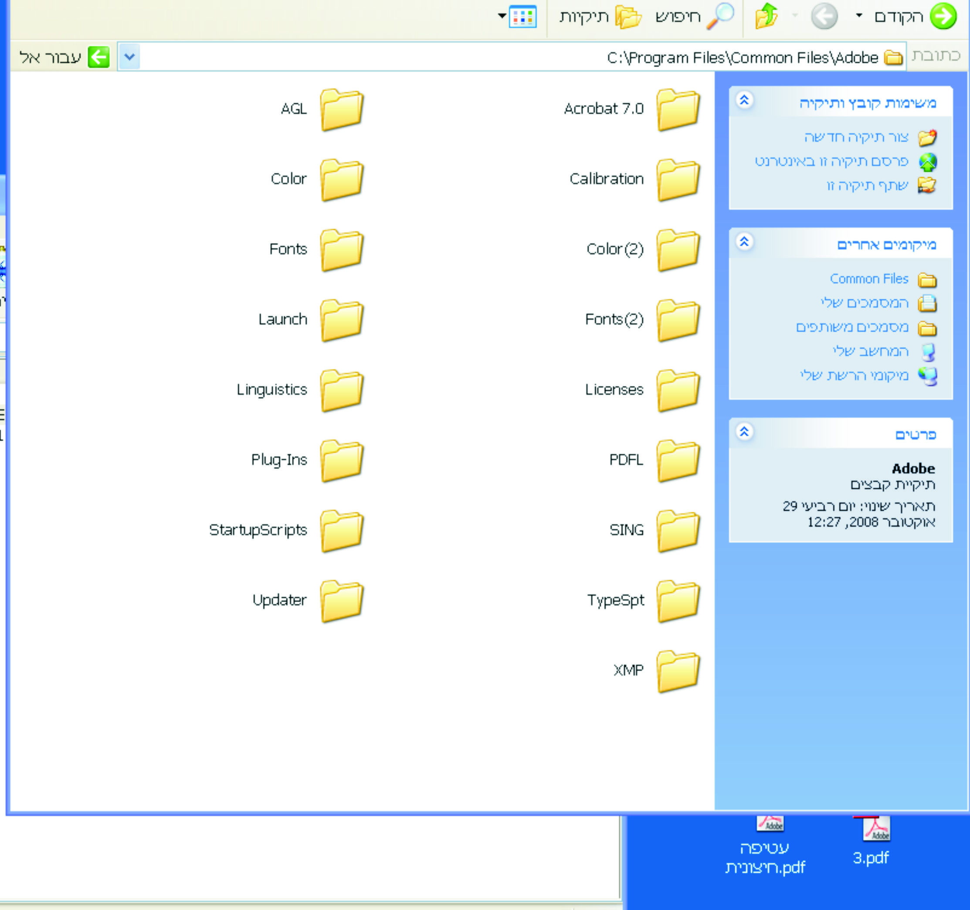Open the Views dropdown arrow
Viewport: 970px width, 910px height.
(x=502, y=16)
